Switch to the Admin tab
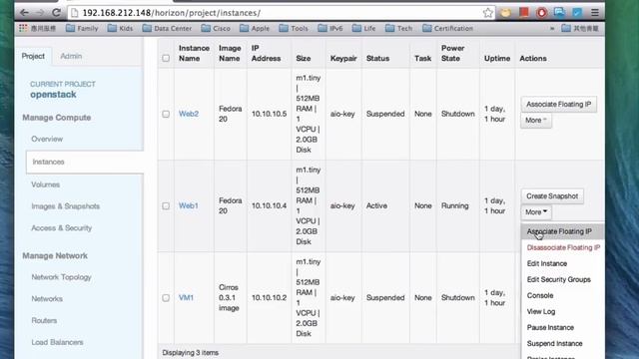 click(x=71, y=56)
